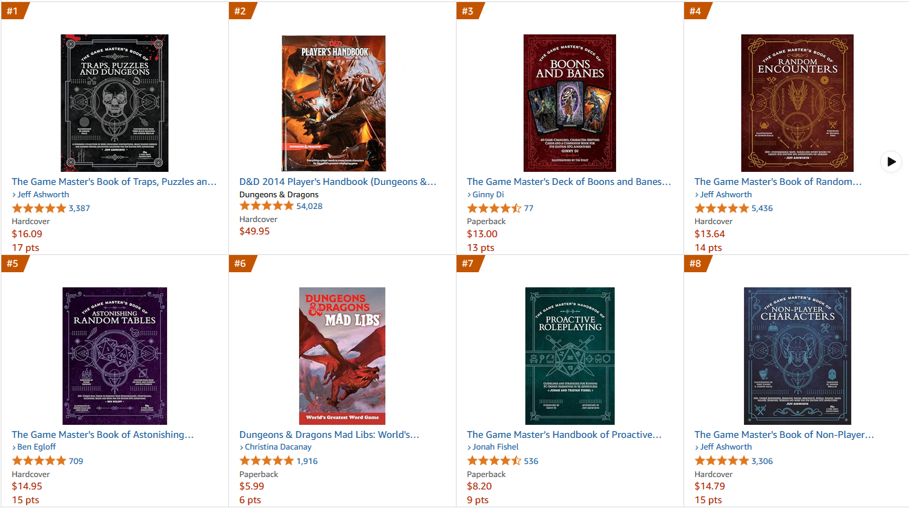The image size is (909, 508).
Task: Visit author Ben Egloff's page
Action: tap(36, 447)
